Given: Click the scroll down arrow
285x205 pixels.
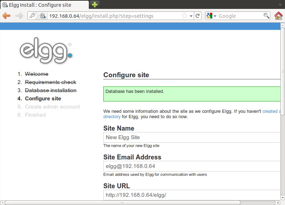Looking at the screenshot, I should (x=283, y=198).
